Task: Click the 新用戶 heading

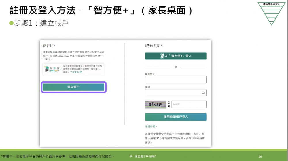Action: click(x=49, y=46)
